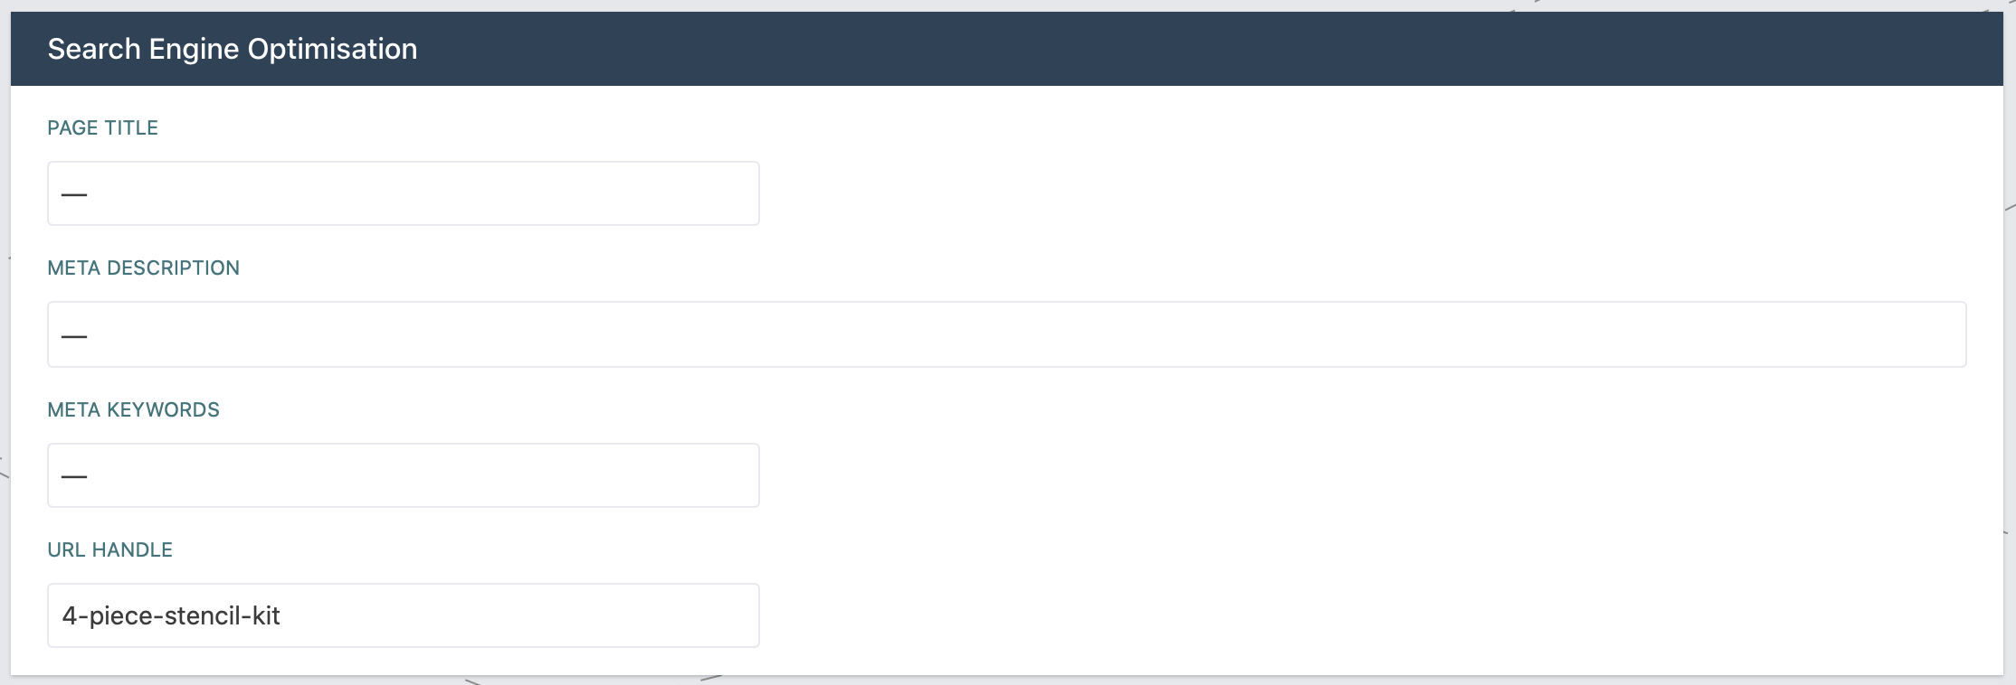
Task: Click the URL HANDLE label
Action: 109,550
